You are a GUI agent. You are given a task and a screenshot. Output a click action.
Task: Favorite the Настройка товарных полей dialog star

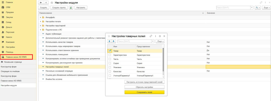pyautogui.click(x=109, y=36)
